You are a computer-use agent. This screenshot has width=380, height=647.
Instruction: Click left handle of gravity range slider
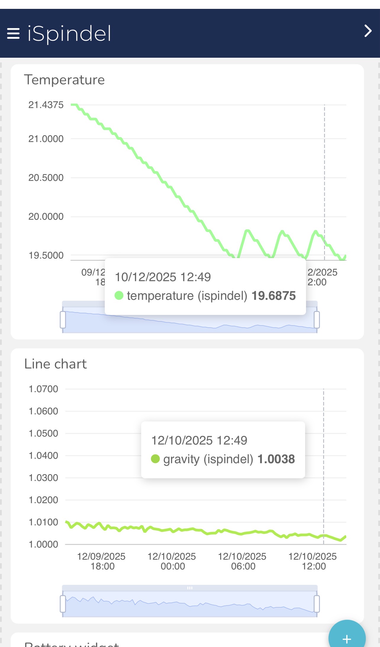63,604
